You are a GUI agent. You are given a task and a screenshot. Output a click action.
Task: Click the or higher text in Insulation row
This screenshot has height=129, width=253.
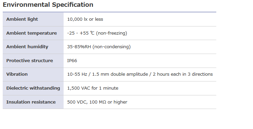tap(117, 102)
